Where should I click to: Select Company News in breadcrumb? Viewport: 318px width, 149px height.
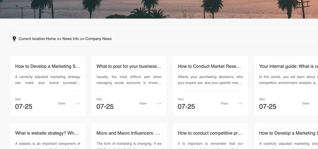pos(98,39)
